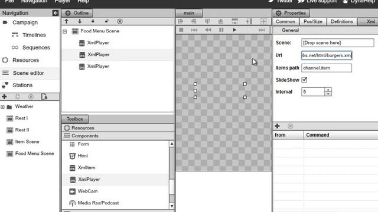378x212 pixels.
Task: Increase the Interval value
Action: 328,90
